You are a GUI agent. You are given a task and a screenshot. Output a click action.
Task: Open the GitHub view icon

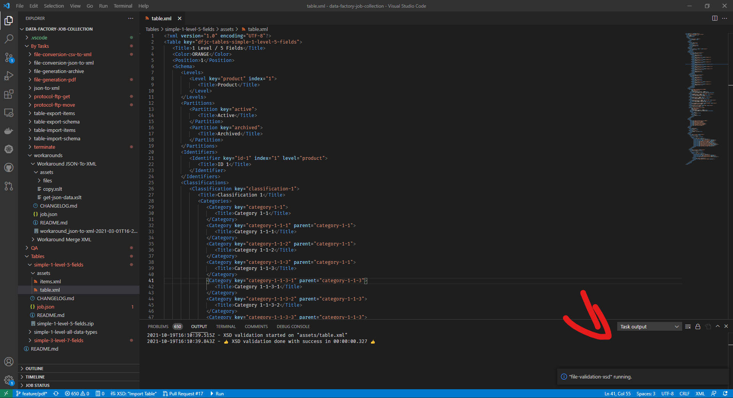point(9,167)
